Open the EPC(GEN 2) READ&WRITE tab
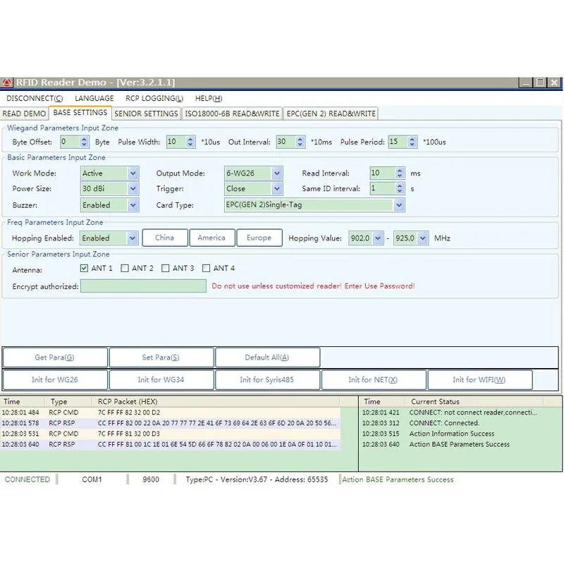The width and height of the screenshot is (564, 564). [331, 114]
